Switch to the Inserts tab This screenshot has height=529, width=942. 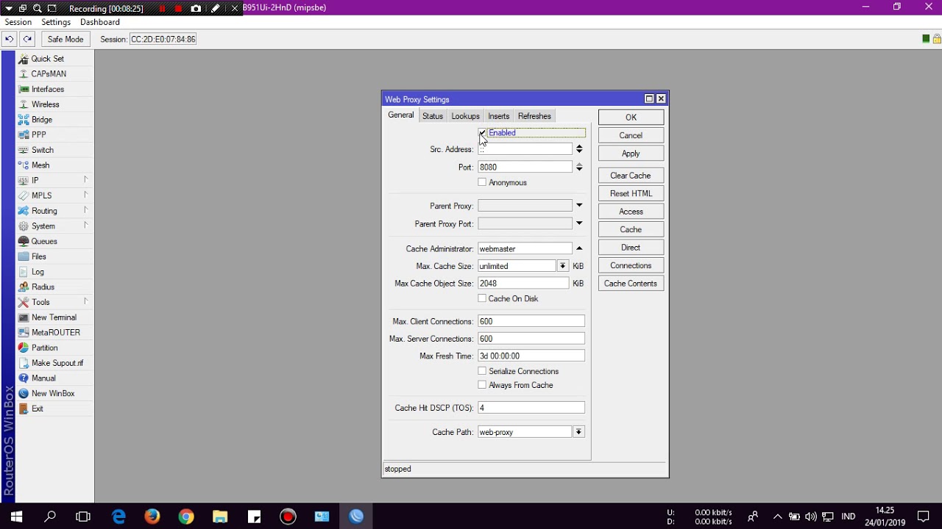tap(498, 116)
